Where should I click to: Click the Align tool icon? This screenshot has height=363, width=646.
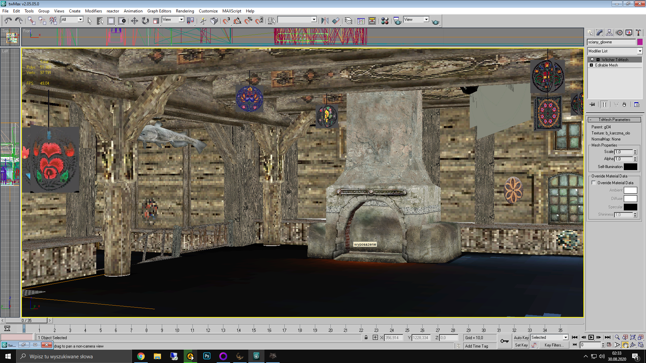[x=336, y=21]
